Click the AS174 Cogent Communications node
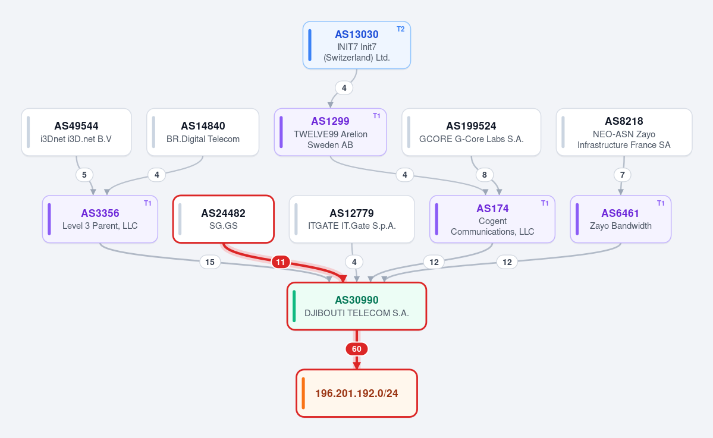Screen dimensions: 713x438 coord(492,219)
